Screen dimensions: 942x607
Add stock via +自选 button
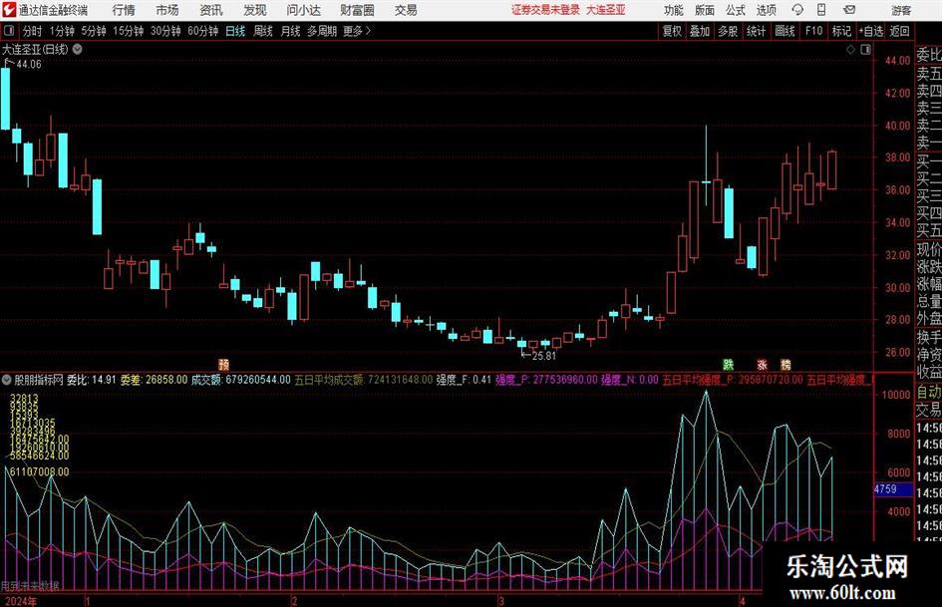point(871,31)
